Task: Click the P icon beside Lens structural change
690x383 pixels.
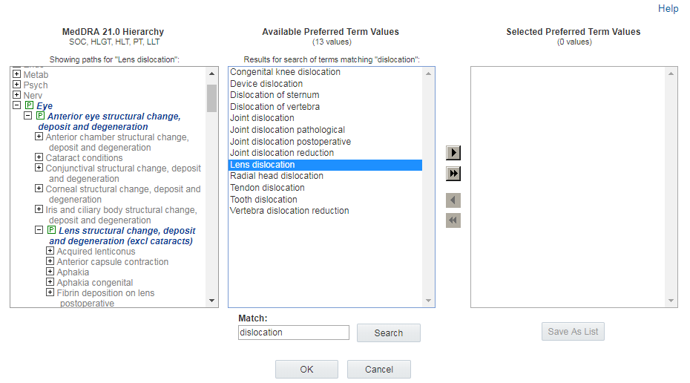Action: [x=51, y=231]
